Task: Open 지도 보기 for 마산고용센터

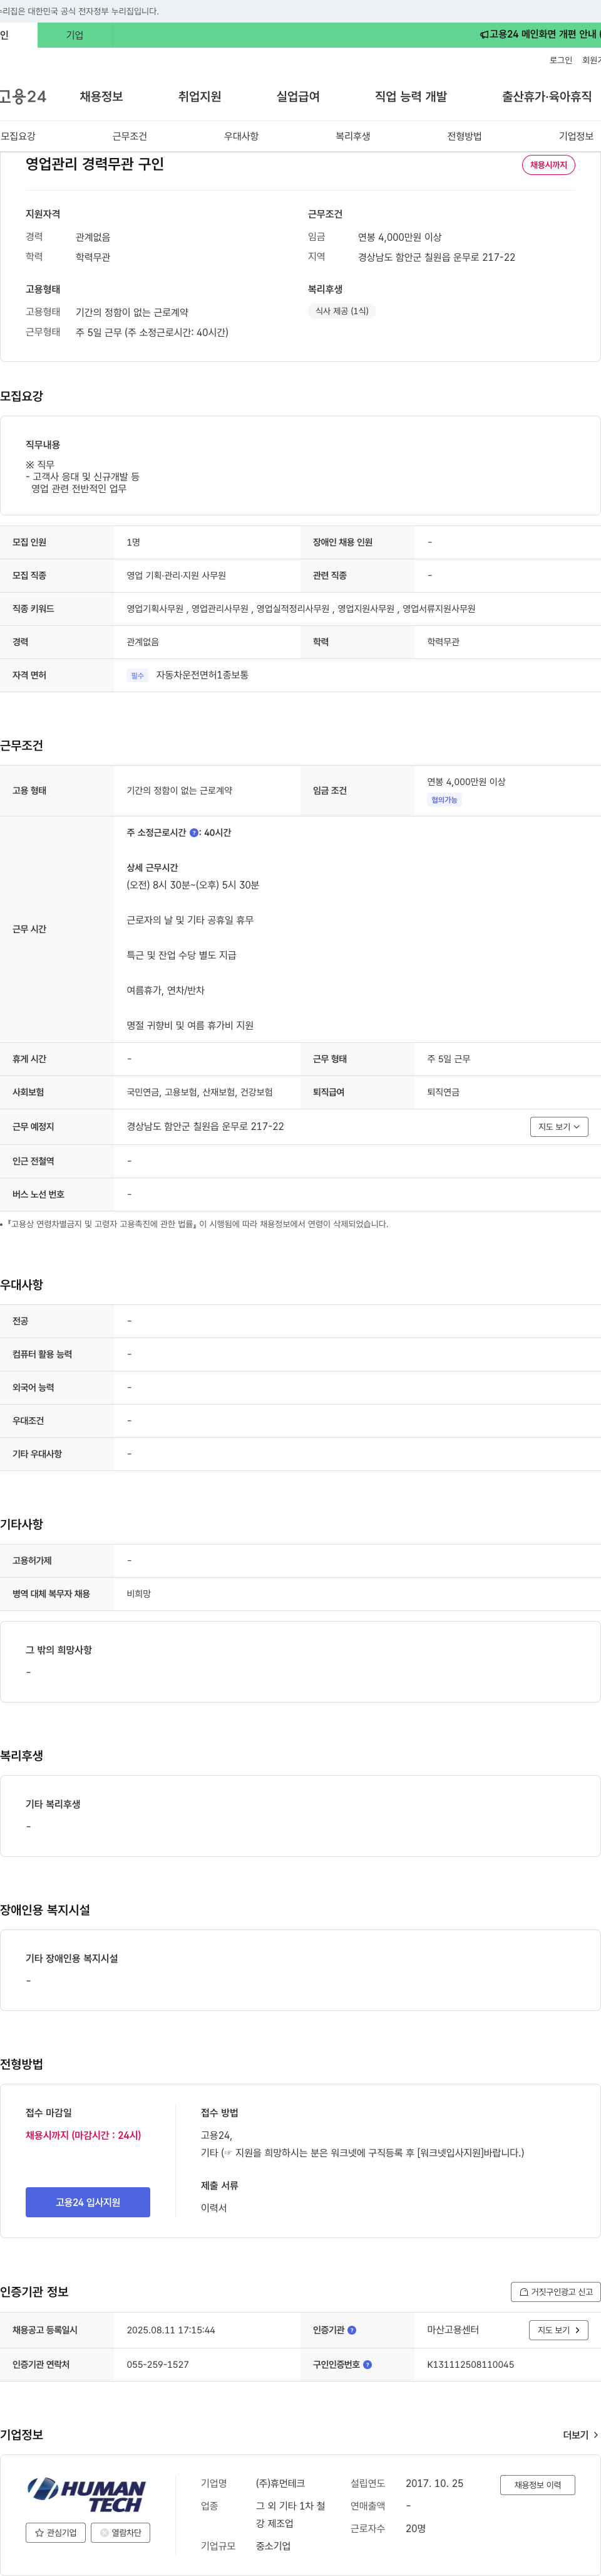Action: 558,2330
